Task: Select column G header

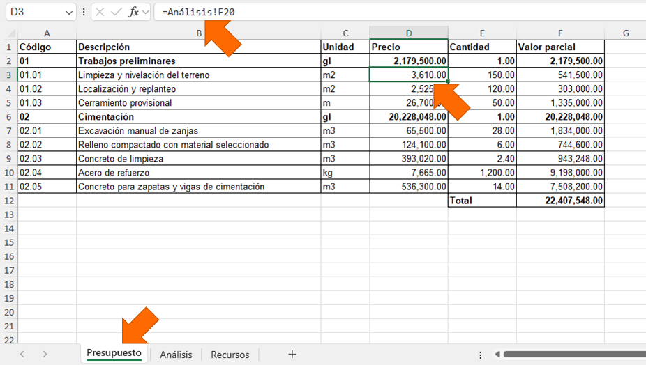Action: (625, 33)
